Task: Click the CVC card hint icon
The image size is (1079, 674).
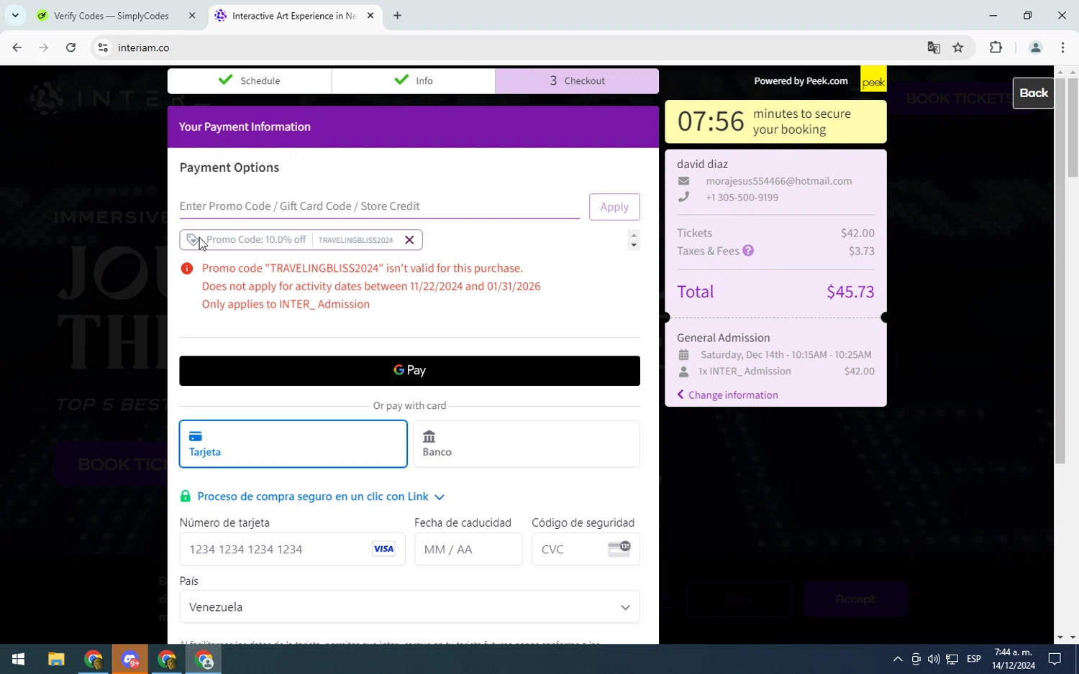Action: coord(619,549)
